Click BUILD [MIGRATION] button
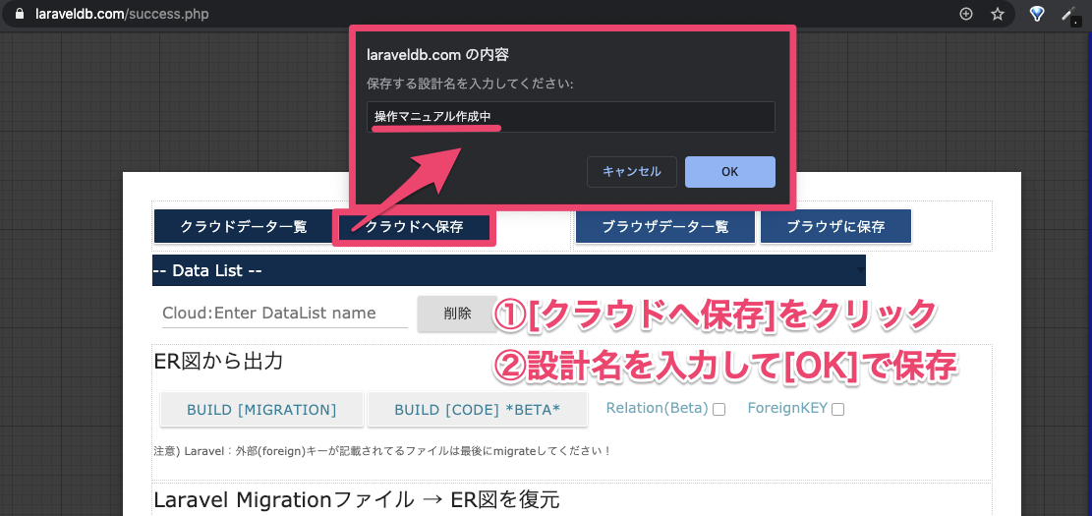 tap(261, 410)
